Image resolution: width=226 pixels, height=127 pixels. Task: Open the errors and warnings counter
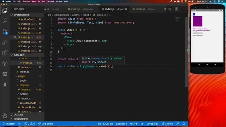[30, 124]
